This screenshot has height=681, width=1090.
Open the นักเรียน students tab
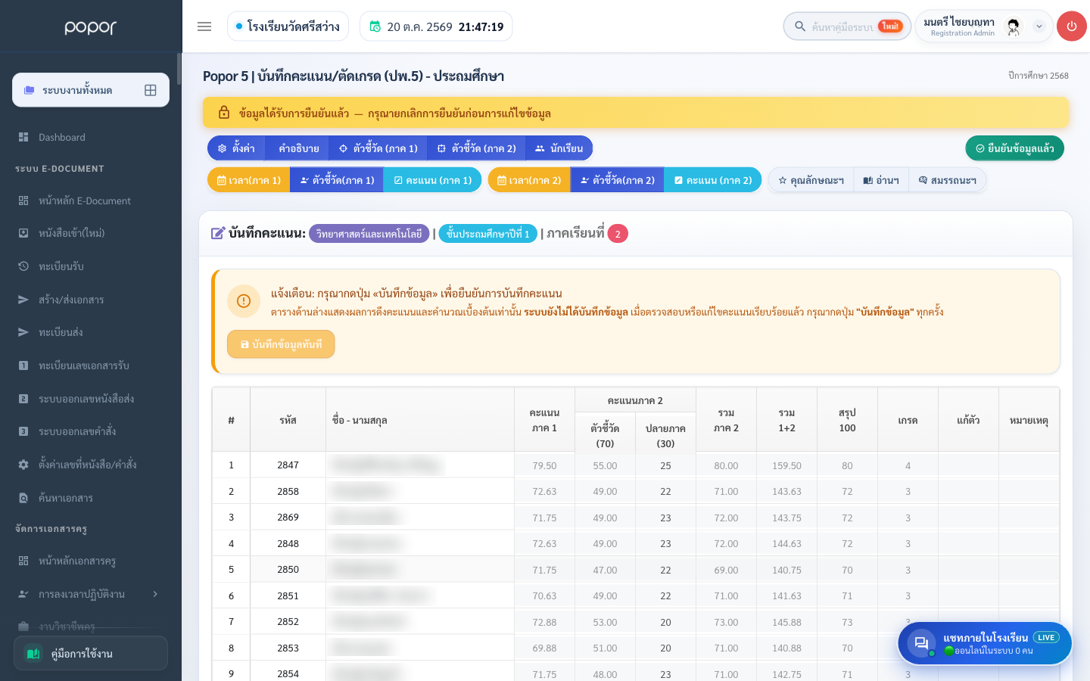[x=559, y=148]
